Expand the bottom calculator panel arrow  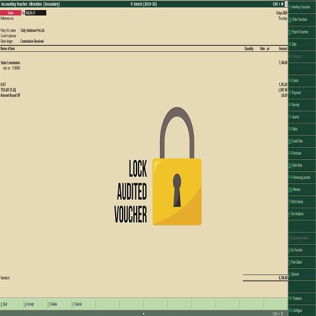tap(143, 314)
